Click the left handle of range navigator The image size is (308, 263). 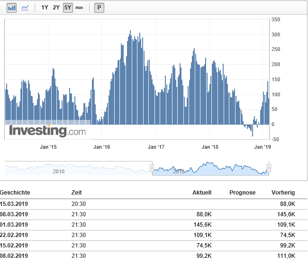(152, 168)
